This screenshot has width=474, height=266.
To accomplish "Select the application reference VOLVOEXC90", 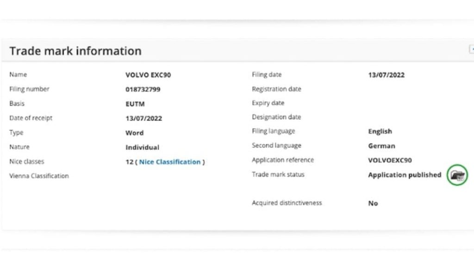I will pyautogui.click(x=390, y=160).
